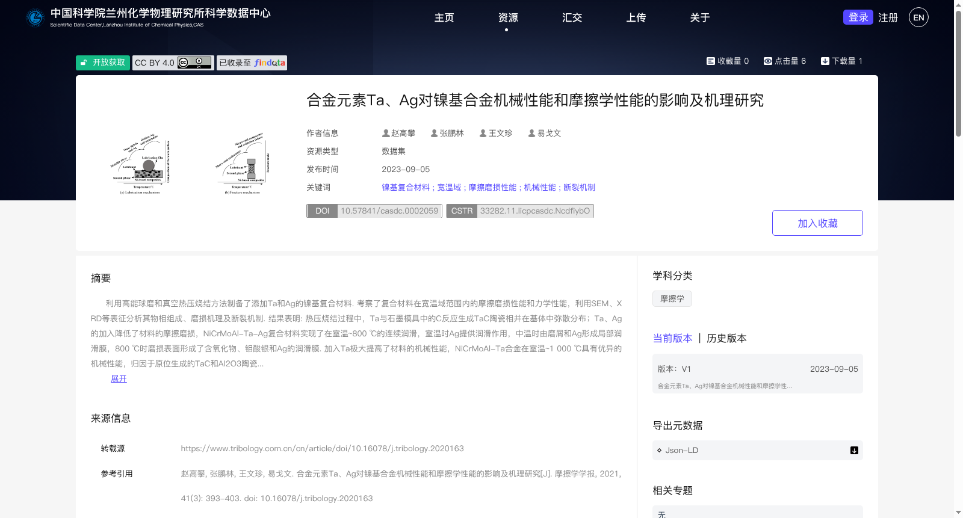This screenshot has width=963, height=518.
Task: Click the 宽温域 keyword link
Action: 449,187
